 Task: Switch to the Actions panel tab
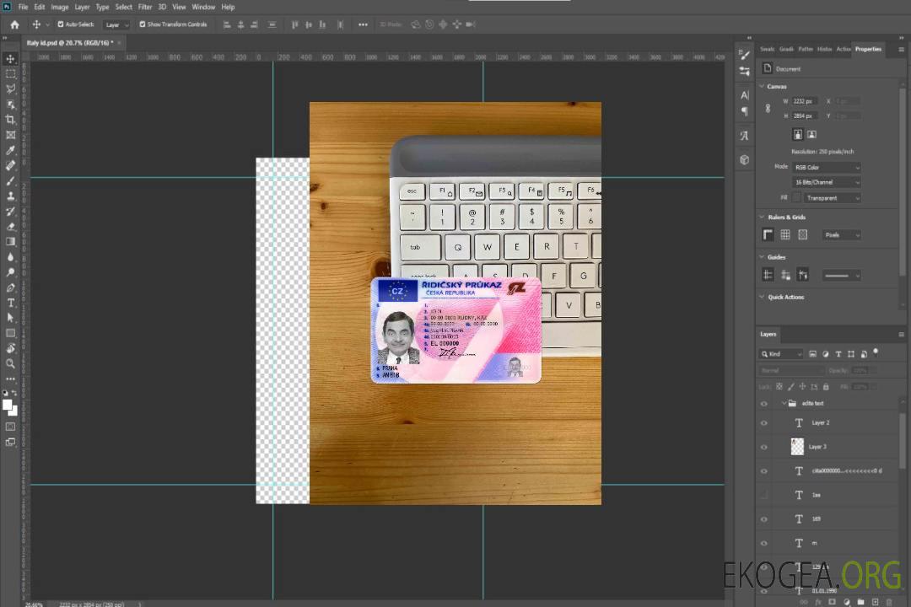pos(843,50)
